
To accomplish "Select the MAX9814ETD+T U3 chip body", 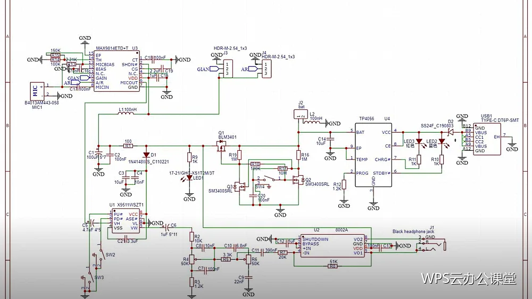I will point(117,71).
